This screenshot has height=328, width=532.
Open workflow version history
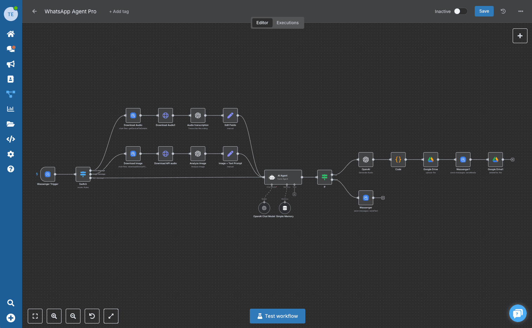click(503, 11)
